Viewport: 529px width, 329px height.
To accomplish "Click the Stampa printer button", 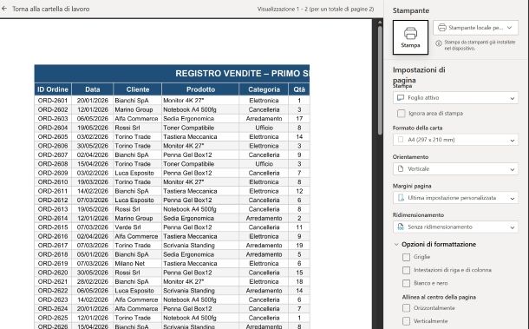I will [x=410, y=37].
